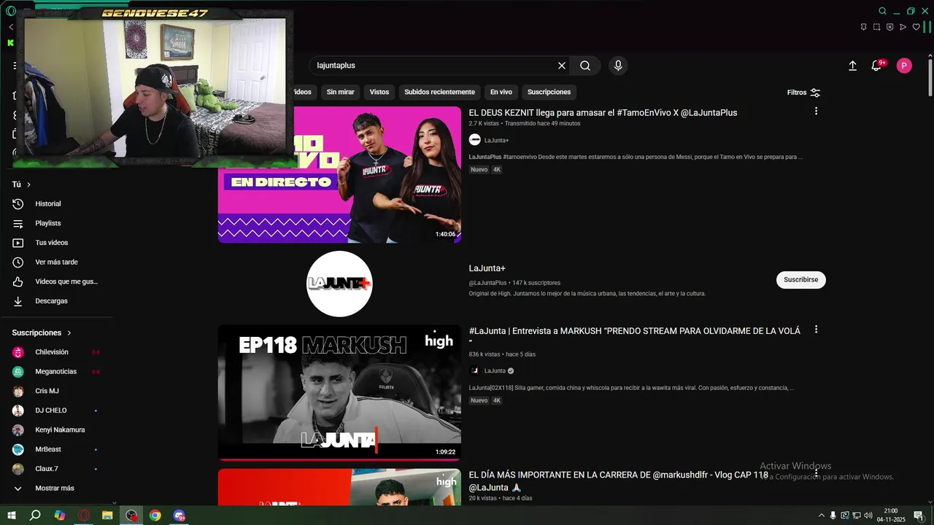Expand the Suscripciones section header

[x=42, y=332]
